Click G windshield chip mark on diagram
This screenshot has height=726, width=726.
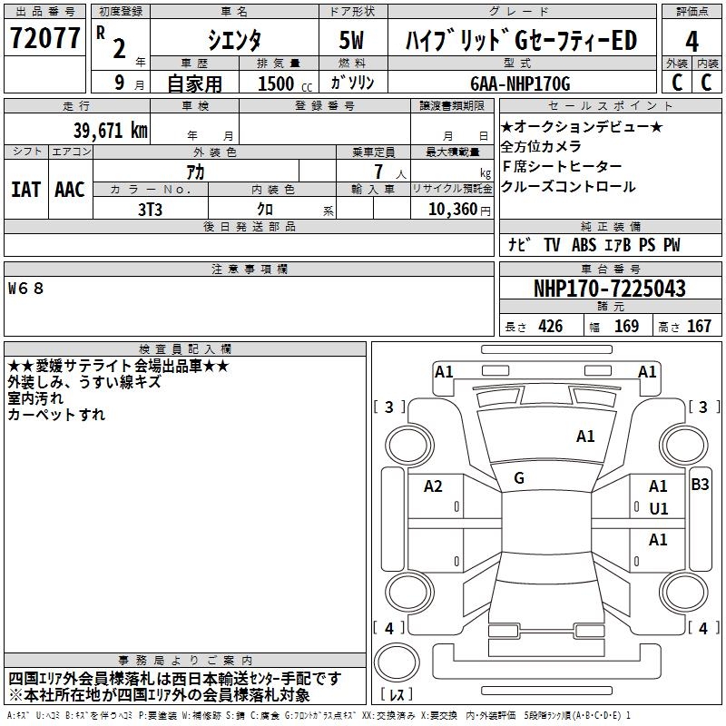click(519, 478)
